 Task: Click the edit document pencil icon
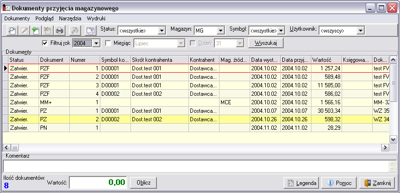[x=24, y=31]
